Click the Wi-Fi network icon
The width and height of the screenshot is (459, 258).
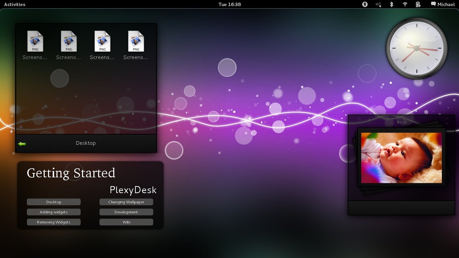[x=405, y=4]
